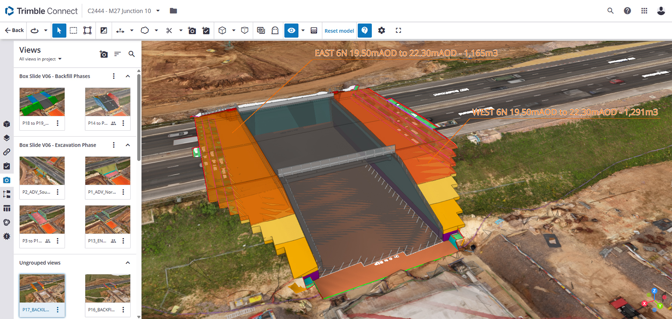The height and width of the screenshot is (319, 672).
Task: Click the rectangle area selection tool
Action: tap(74, 31)
